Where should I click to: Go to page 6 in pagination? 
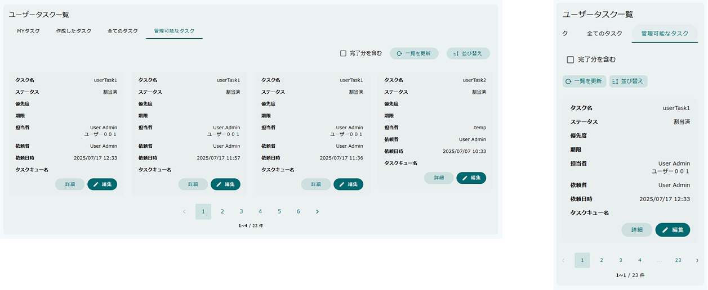coord(299,211)
